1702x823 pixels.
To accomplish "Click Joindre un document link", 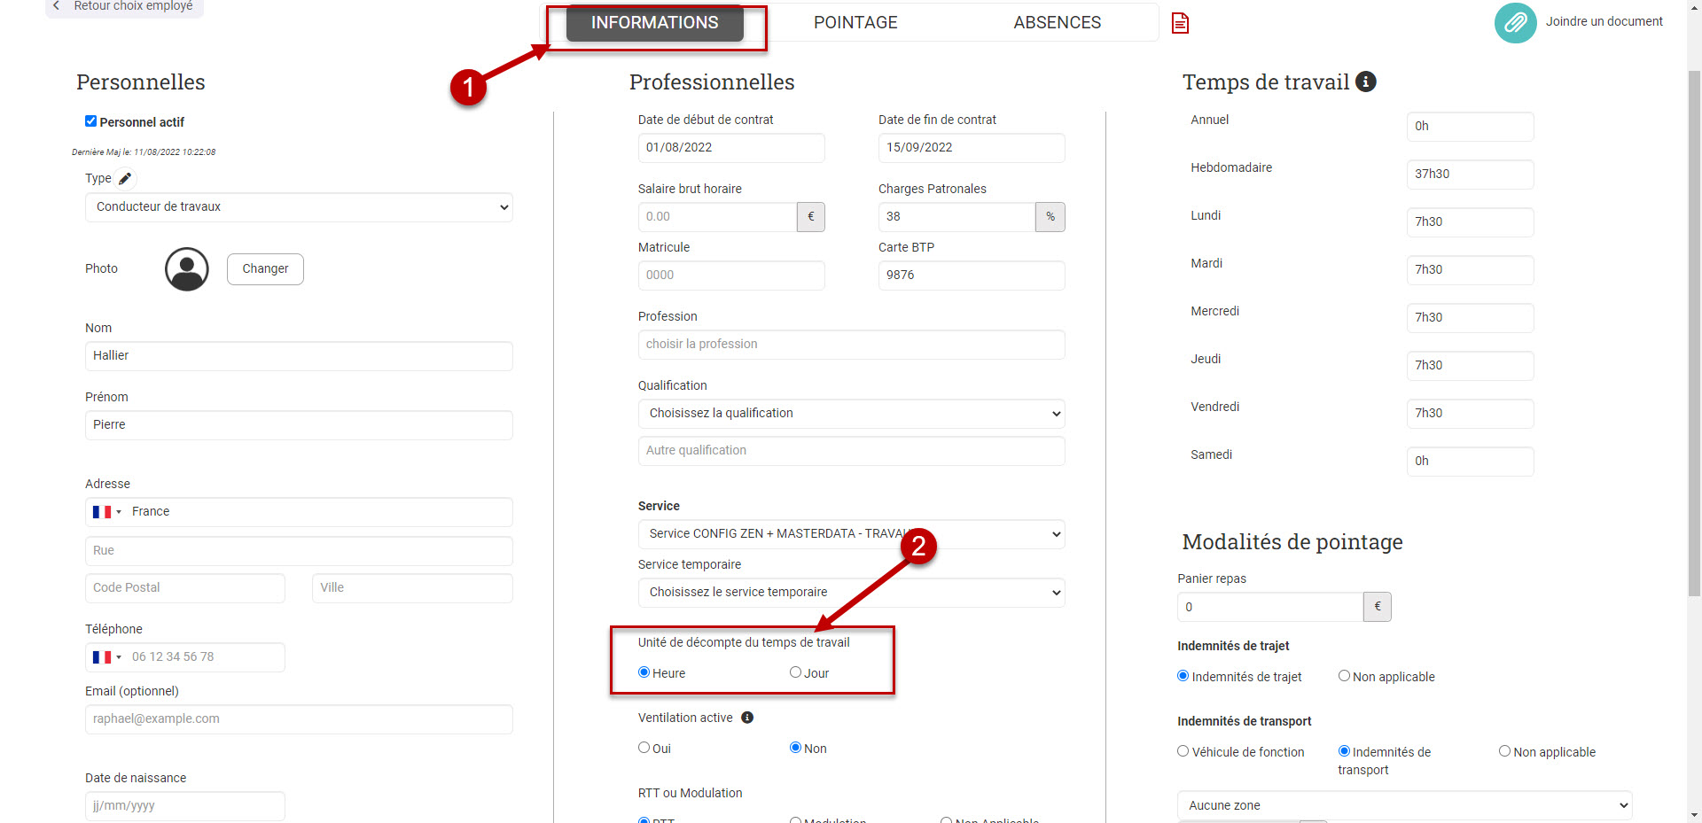I will pyautogui.click(x=1604, y=22).
